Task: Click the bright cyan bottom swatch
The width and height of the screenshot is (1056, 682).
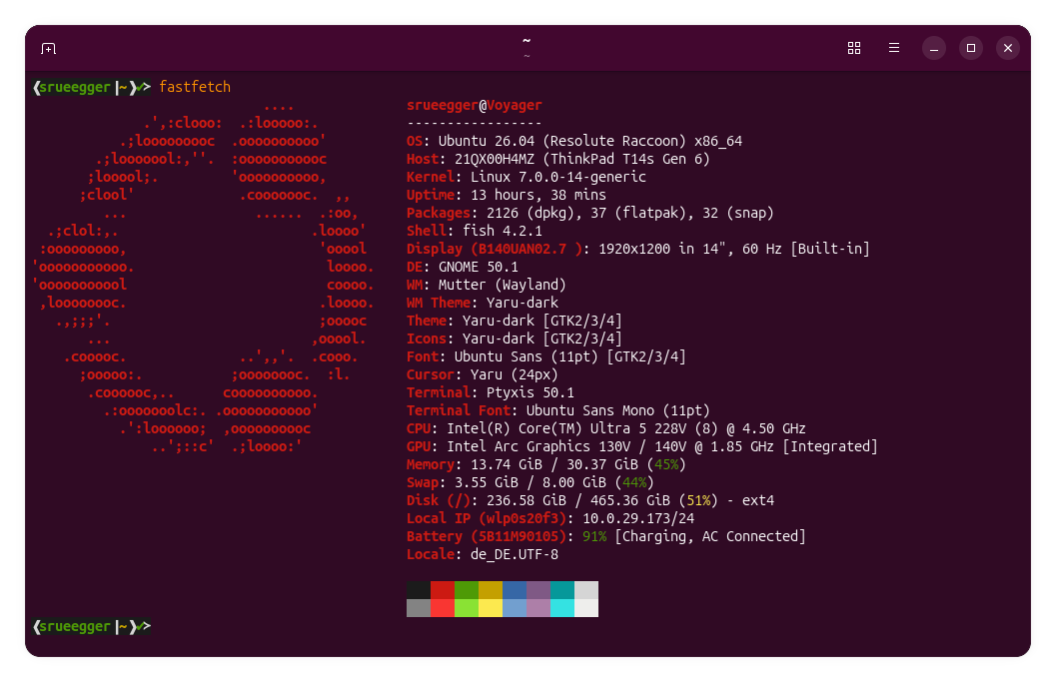Action: coord(562,608)
